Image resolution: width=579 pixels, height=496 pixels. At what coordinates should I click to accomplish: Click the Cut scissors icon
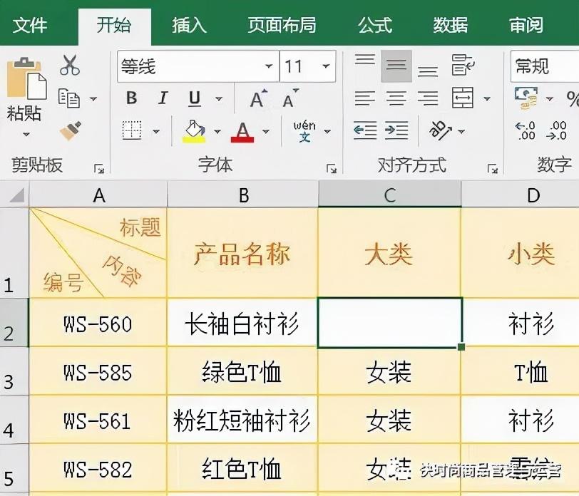pyautogui.click(x=69, y=66)
